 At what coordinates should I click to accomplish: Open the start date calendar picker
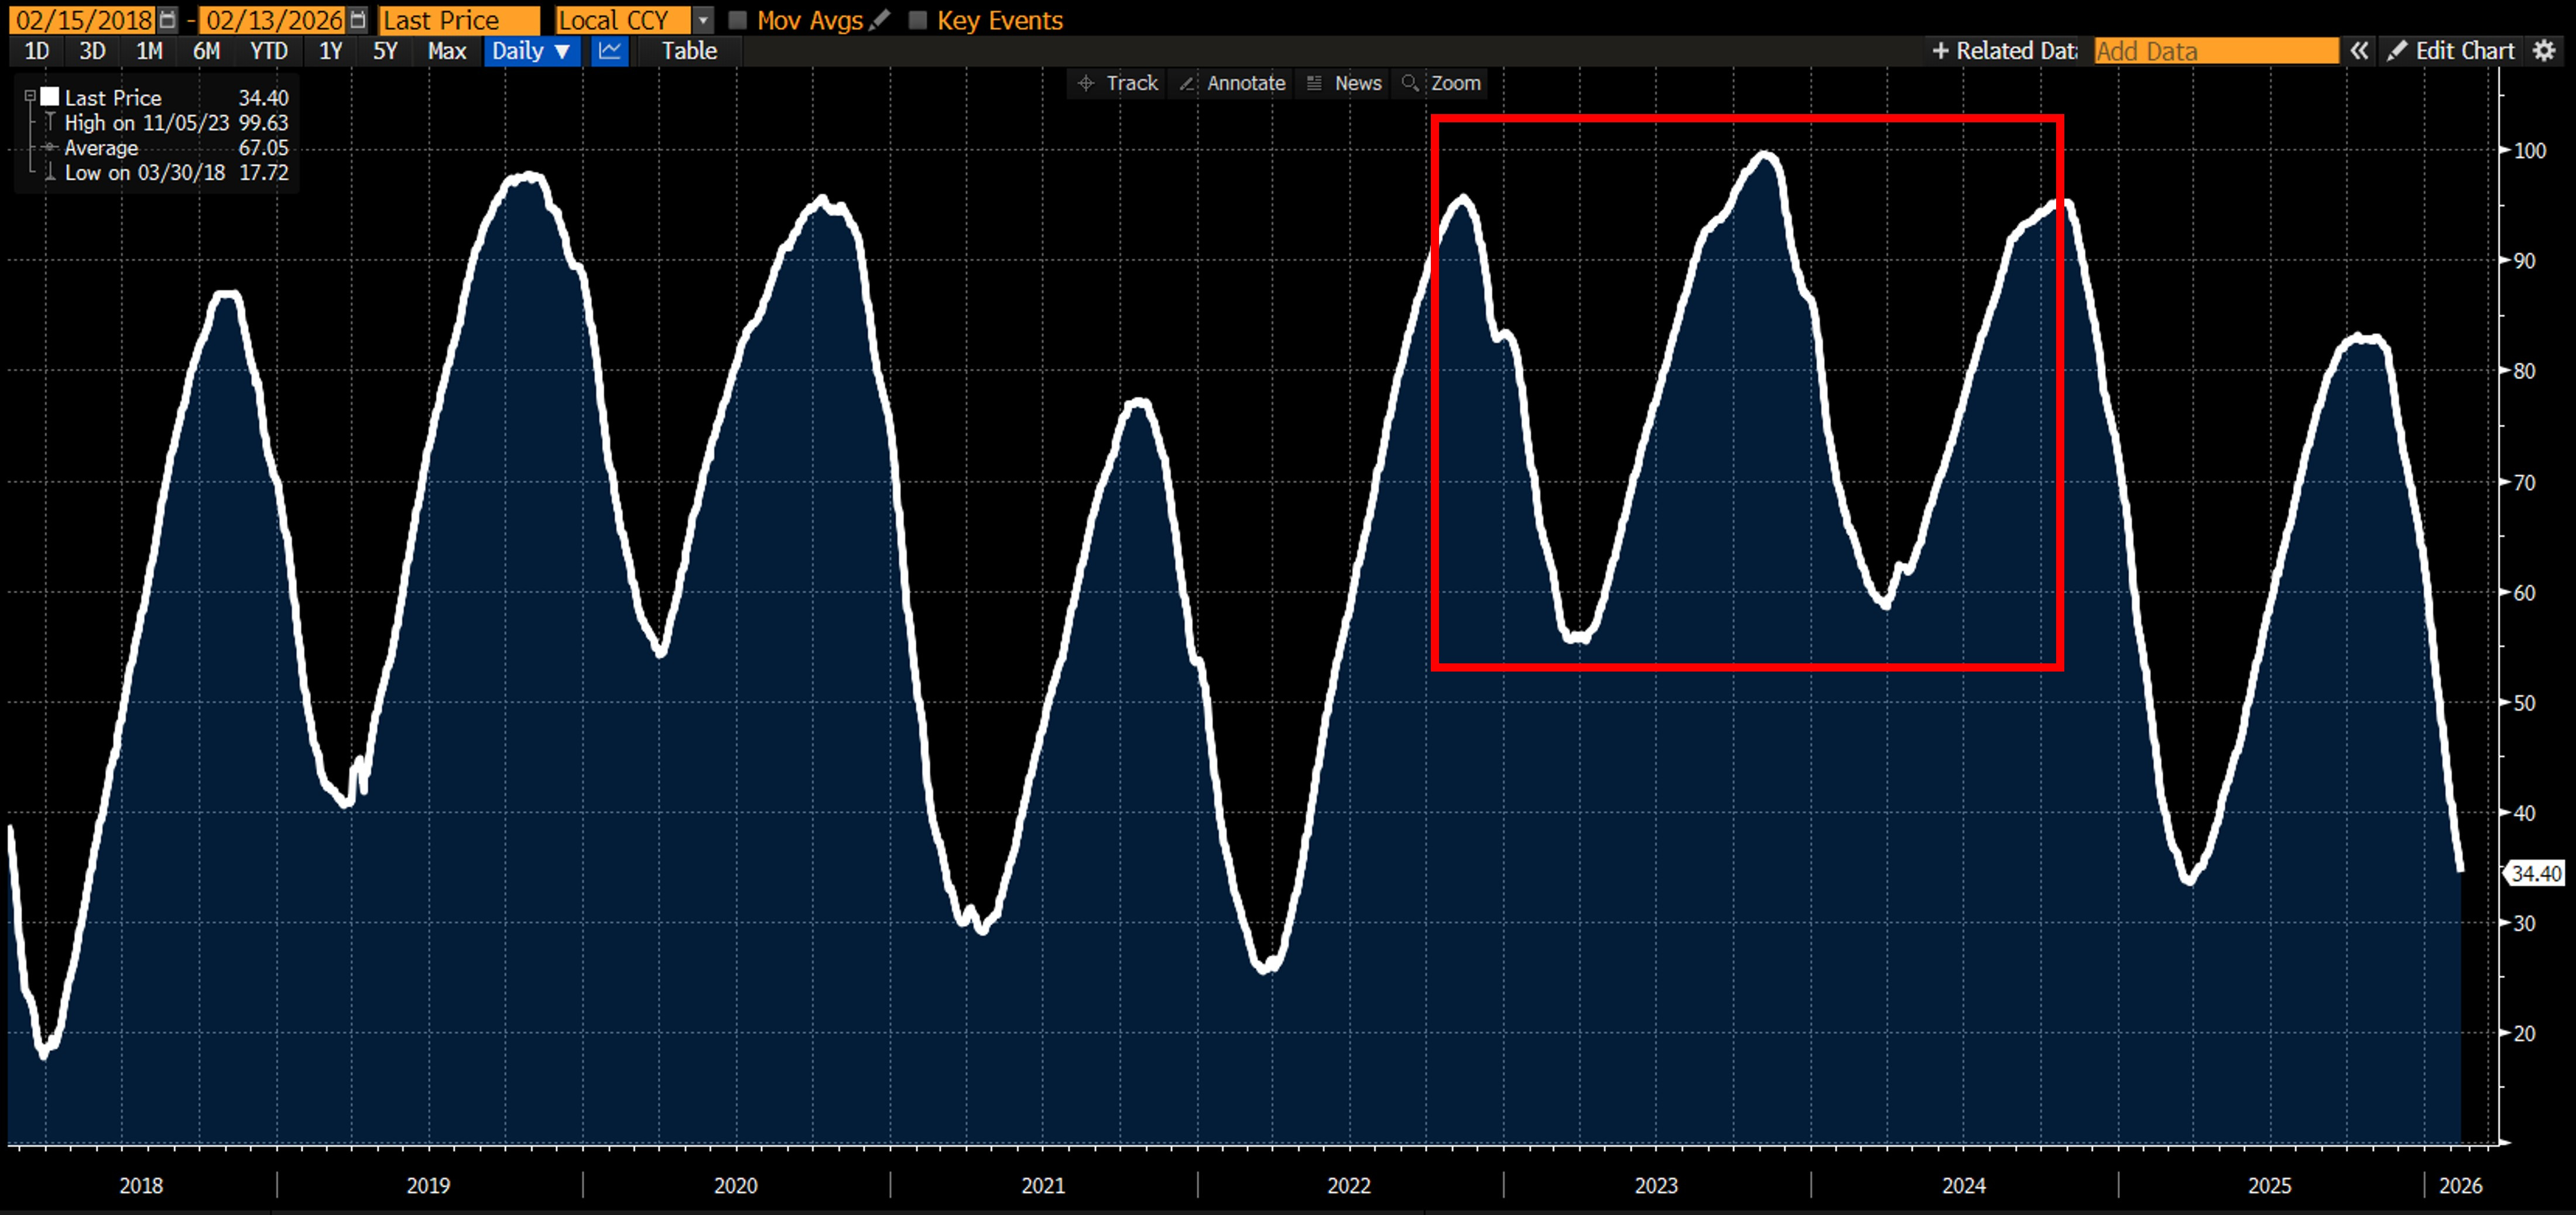[x=168, y=20]
